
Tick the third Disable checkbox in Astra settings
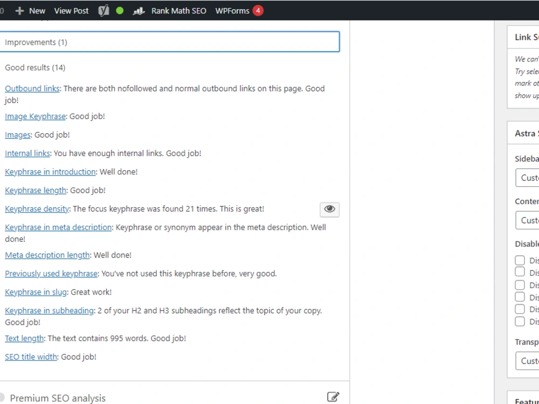point(520,285)
